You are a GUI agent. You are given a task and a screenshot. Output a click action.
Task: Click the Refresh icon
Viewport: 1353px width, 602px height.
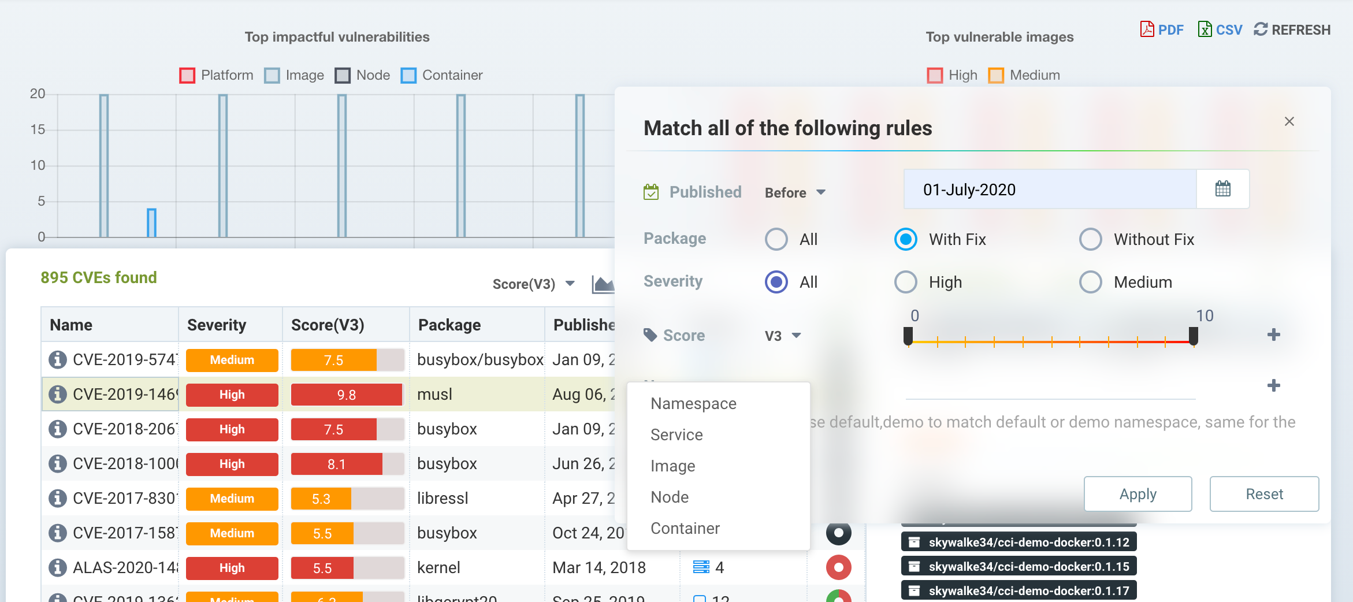coord(1261,29)
